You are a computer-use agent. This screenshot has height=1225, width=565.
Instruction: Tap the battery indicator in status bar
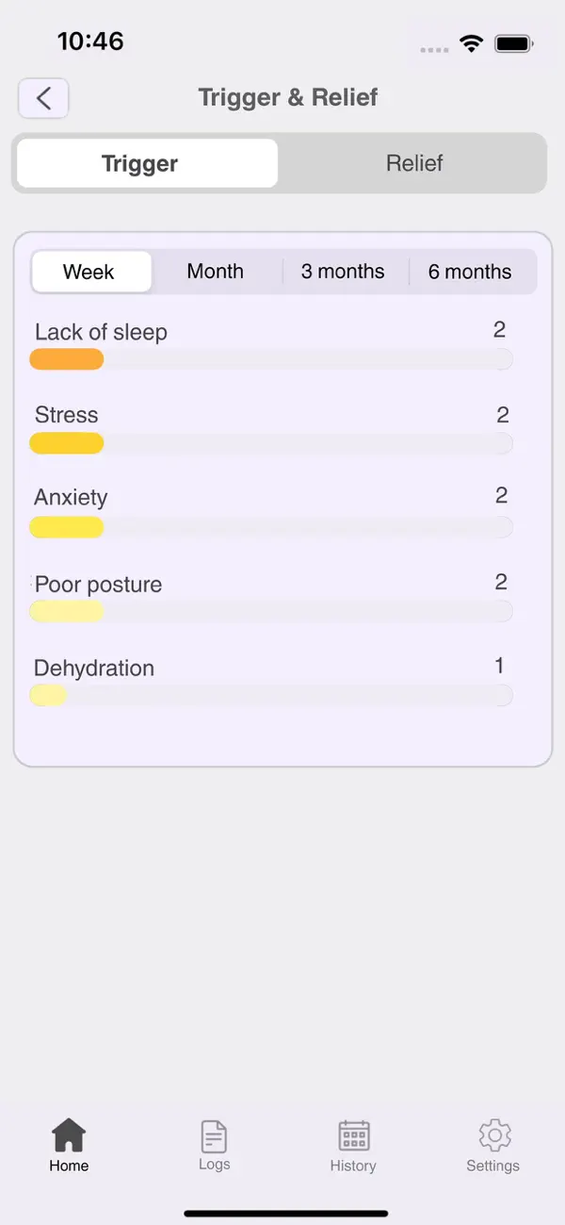click(x=513, y=42)
